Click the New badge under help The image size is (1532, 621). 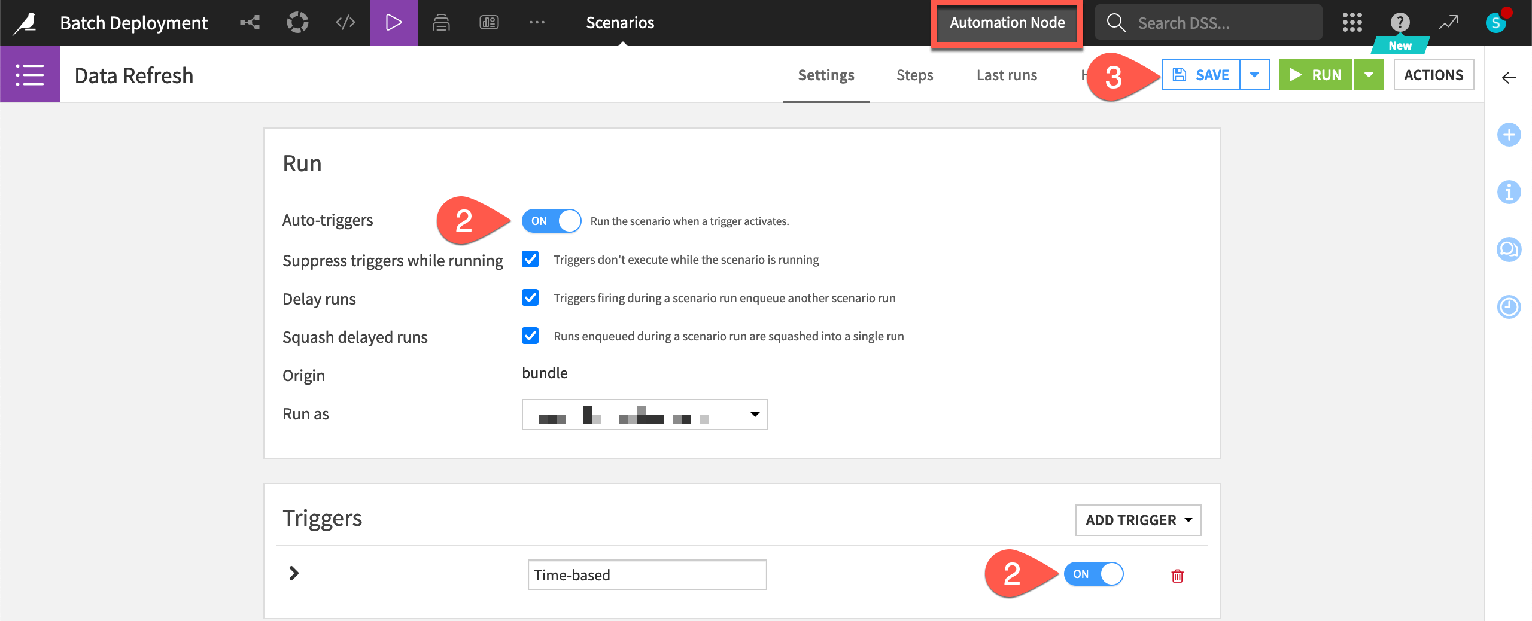coord(1400,45)
